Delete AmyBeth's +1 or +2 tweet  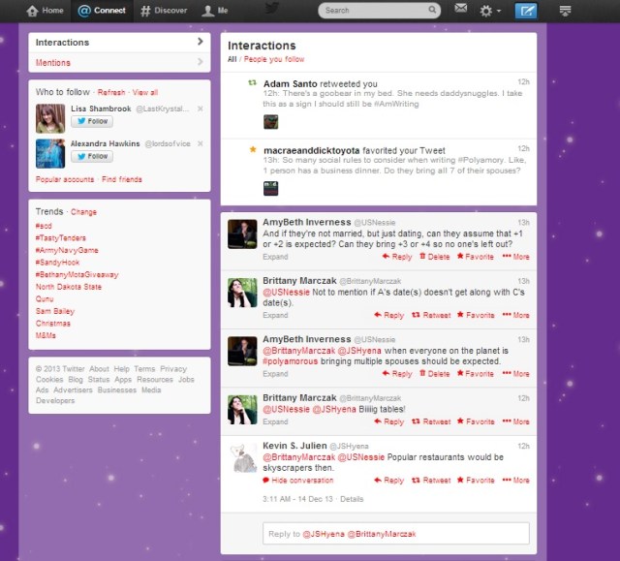(435, 257)
